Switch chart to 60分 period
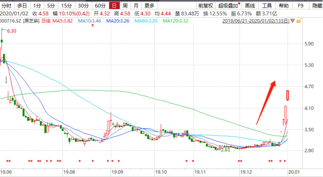 point(100,5)
